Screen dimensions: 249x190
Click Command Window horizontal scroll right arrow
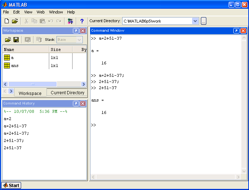238,177
